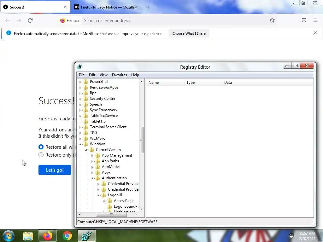
Task: Select the Restore only radio option
Action: [41, 155]
